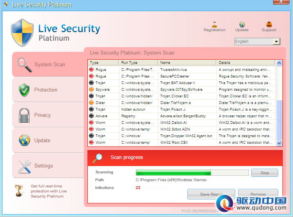Click the Support life-vest icon
This screenshot has width=293, height=217.
tap(269, 25)
